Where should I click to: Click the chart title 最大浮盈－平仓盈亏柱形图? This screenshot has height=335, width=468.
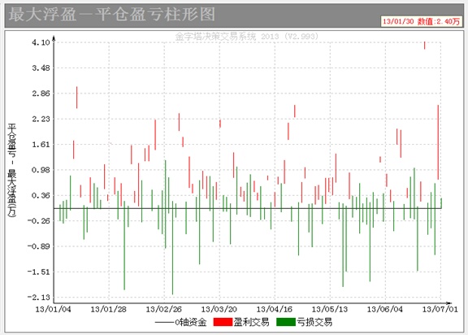coord(112,15)
